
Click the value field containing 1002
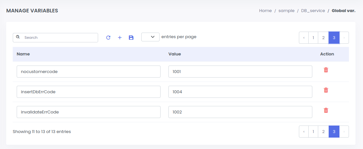click(240, 112)
